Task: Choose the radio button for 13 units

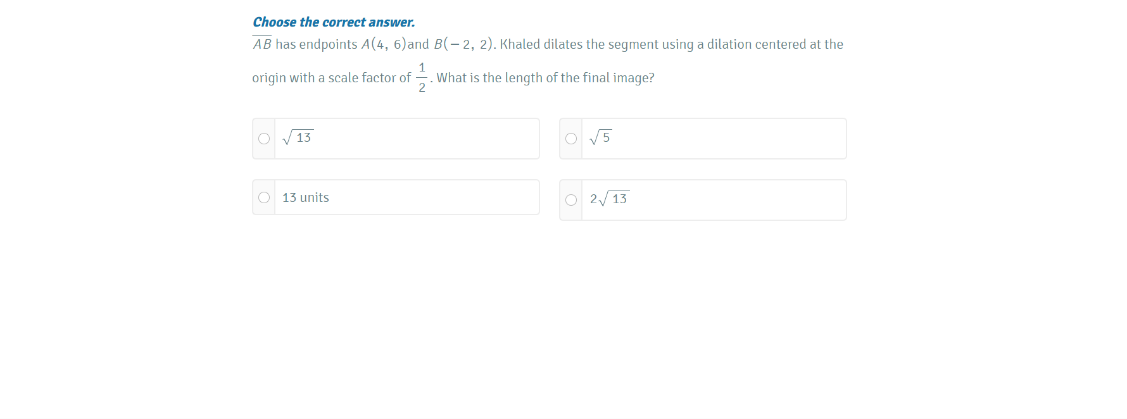Action: [264, 197]
